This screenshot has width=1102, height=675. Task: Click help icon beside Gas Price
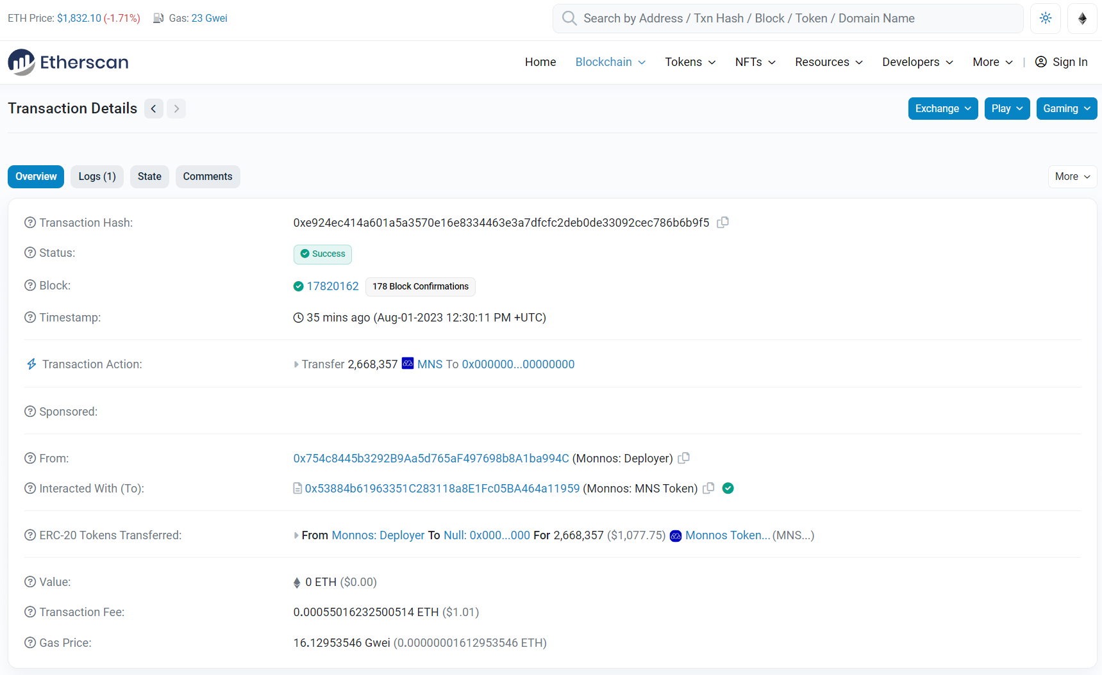pos(30,643)
